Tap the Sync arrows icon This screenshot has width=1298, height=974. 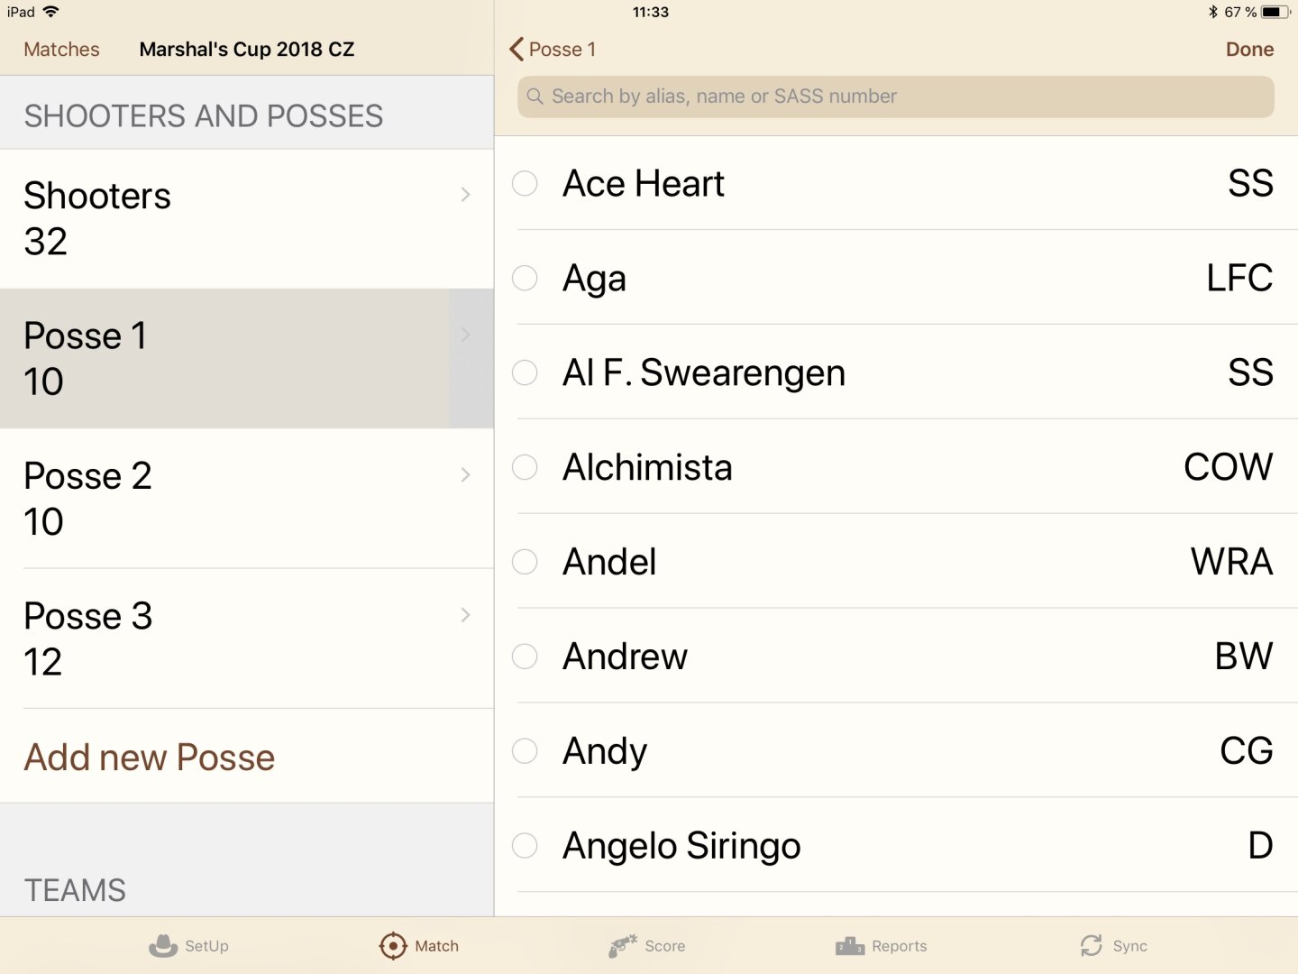[x=1092, y=945]
